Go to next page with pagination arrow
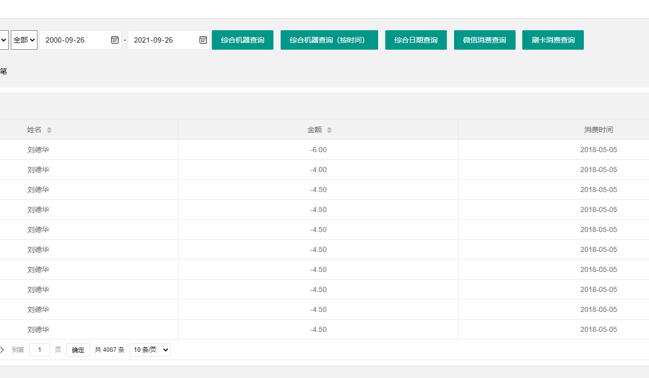Image resolution: width=649 pixels, height=378 pixels. [2, 350]
